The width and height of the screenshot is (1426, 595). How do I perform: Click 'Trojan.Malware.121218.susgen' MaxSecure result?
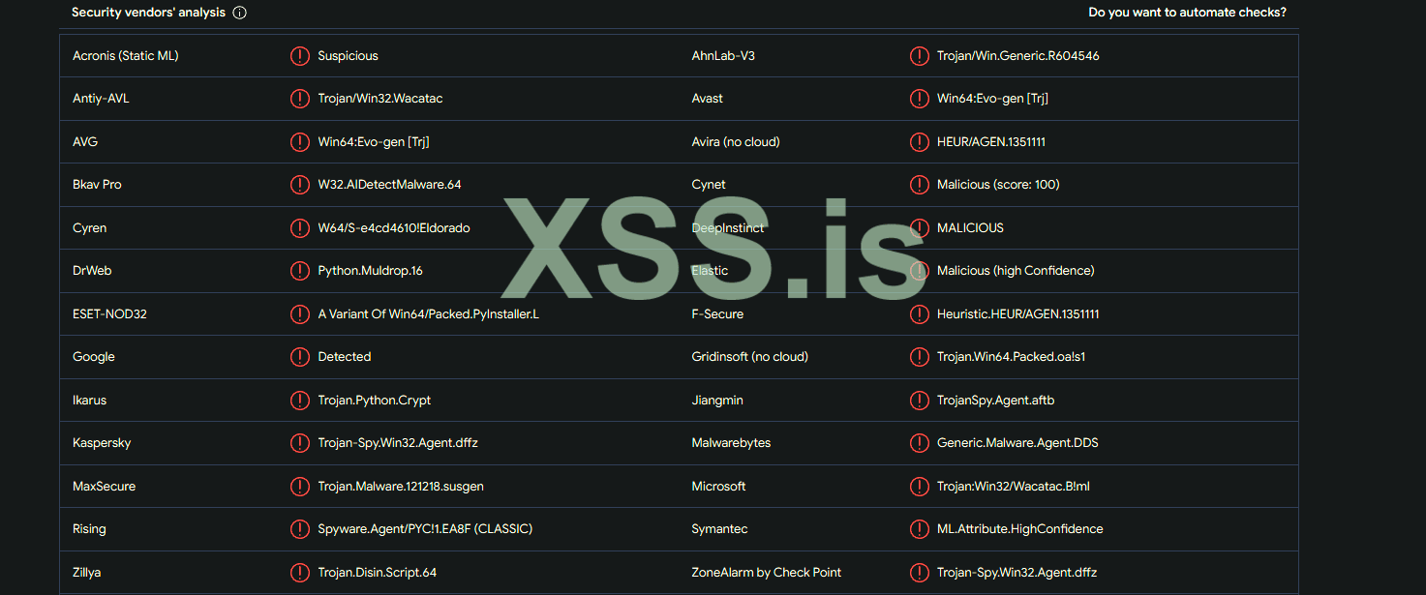click(x=400, y=487)
